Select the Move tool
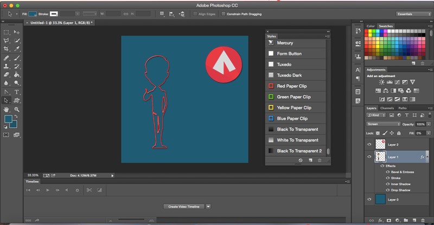Viewport: 434px width, 225px height. tap(17, 32)
